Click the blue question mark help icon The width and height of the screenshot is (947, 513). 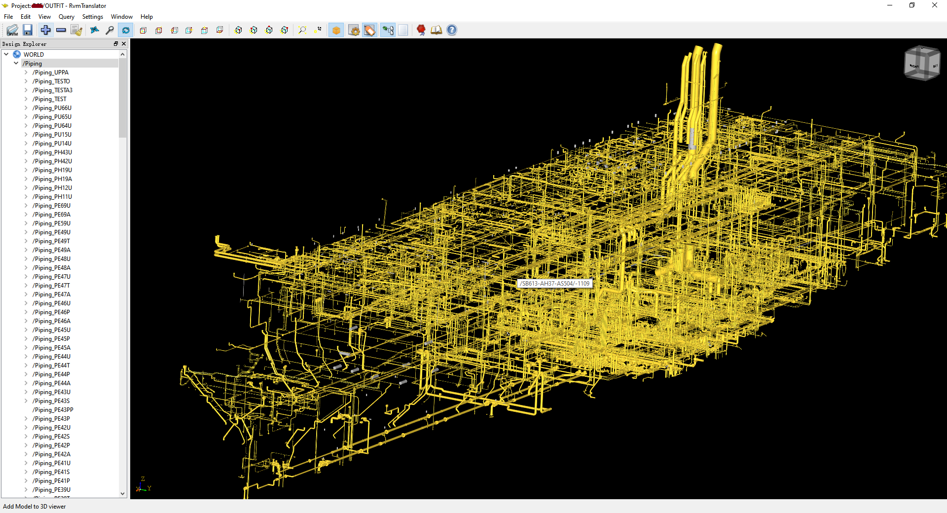pyautogui.click(x=452, y=30)
